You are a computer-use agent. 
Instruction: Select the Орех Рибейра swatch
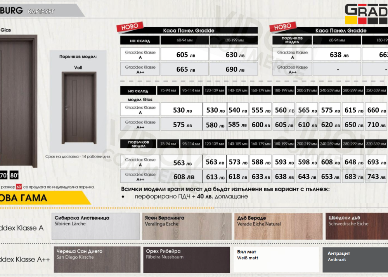(186, 260)
